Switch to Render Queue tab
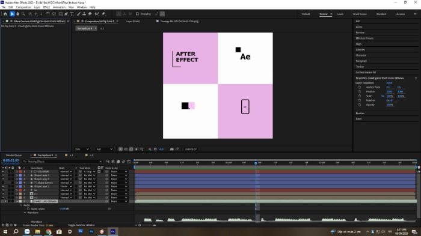The height and width of the screenshot is (236, 421). pyautogui.click(x=14, y=156)
